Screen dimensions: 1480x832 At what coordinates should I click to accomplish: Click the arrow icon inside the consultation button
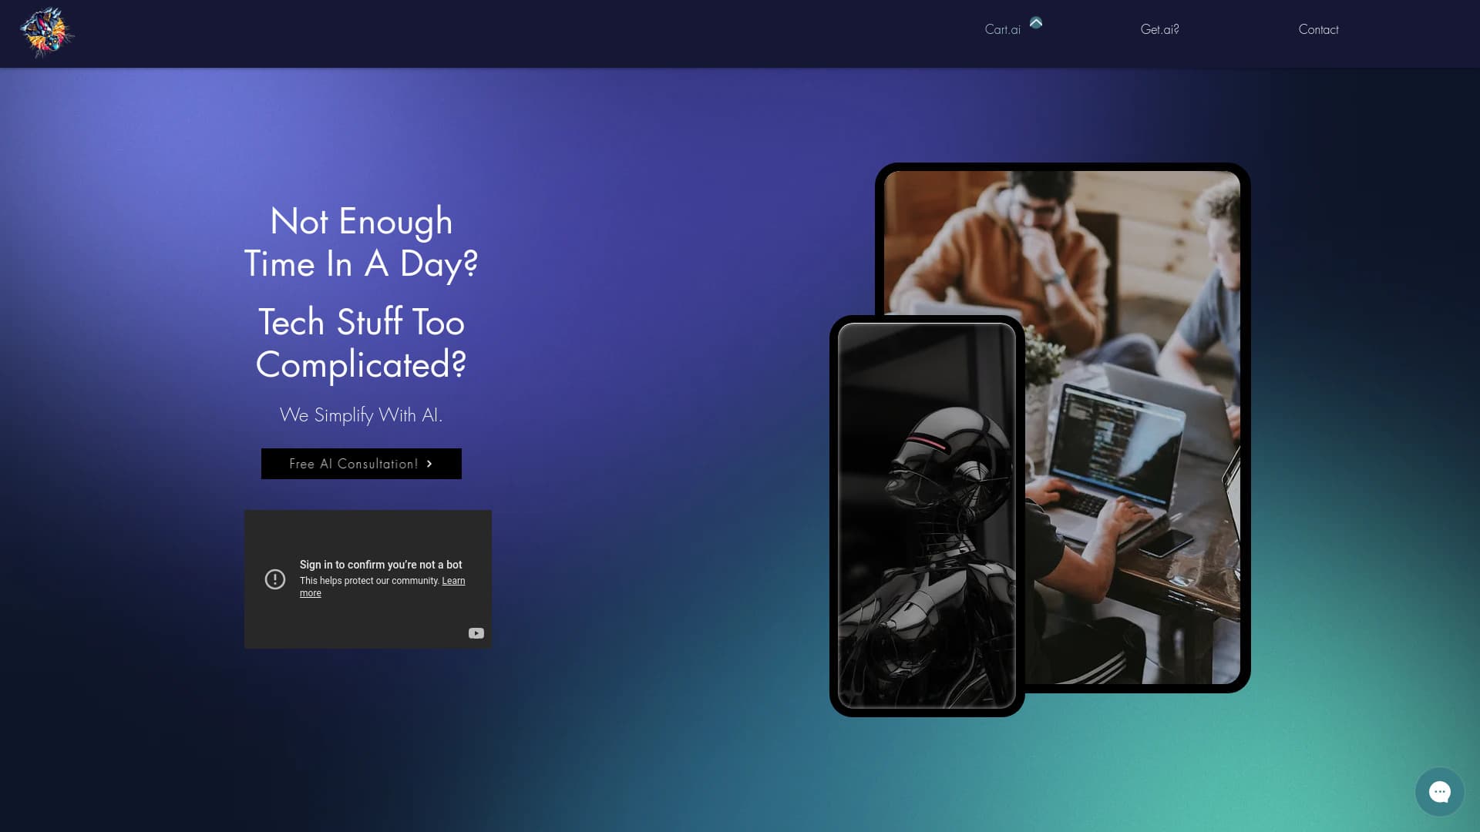click(x=430, y=463)
